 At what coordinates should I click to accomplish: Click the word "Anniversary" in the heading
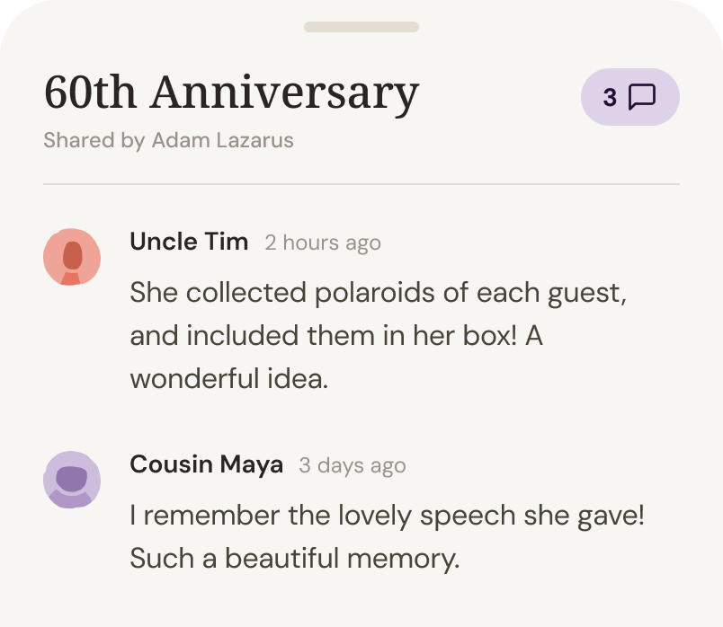284,93
